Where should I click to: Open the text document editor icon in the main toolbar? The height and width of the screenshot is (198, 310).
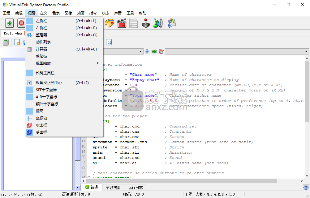point(133,23)
